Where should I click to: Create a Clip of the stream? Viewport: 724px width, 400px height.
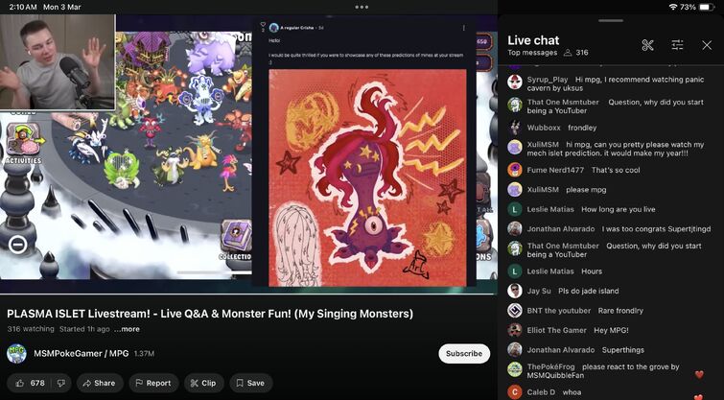(203, 383)
